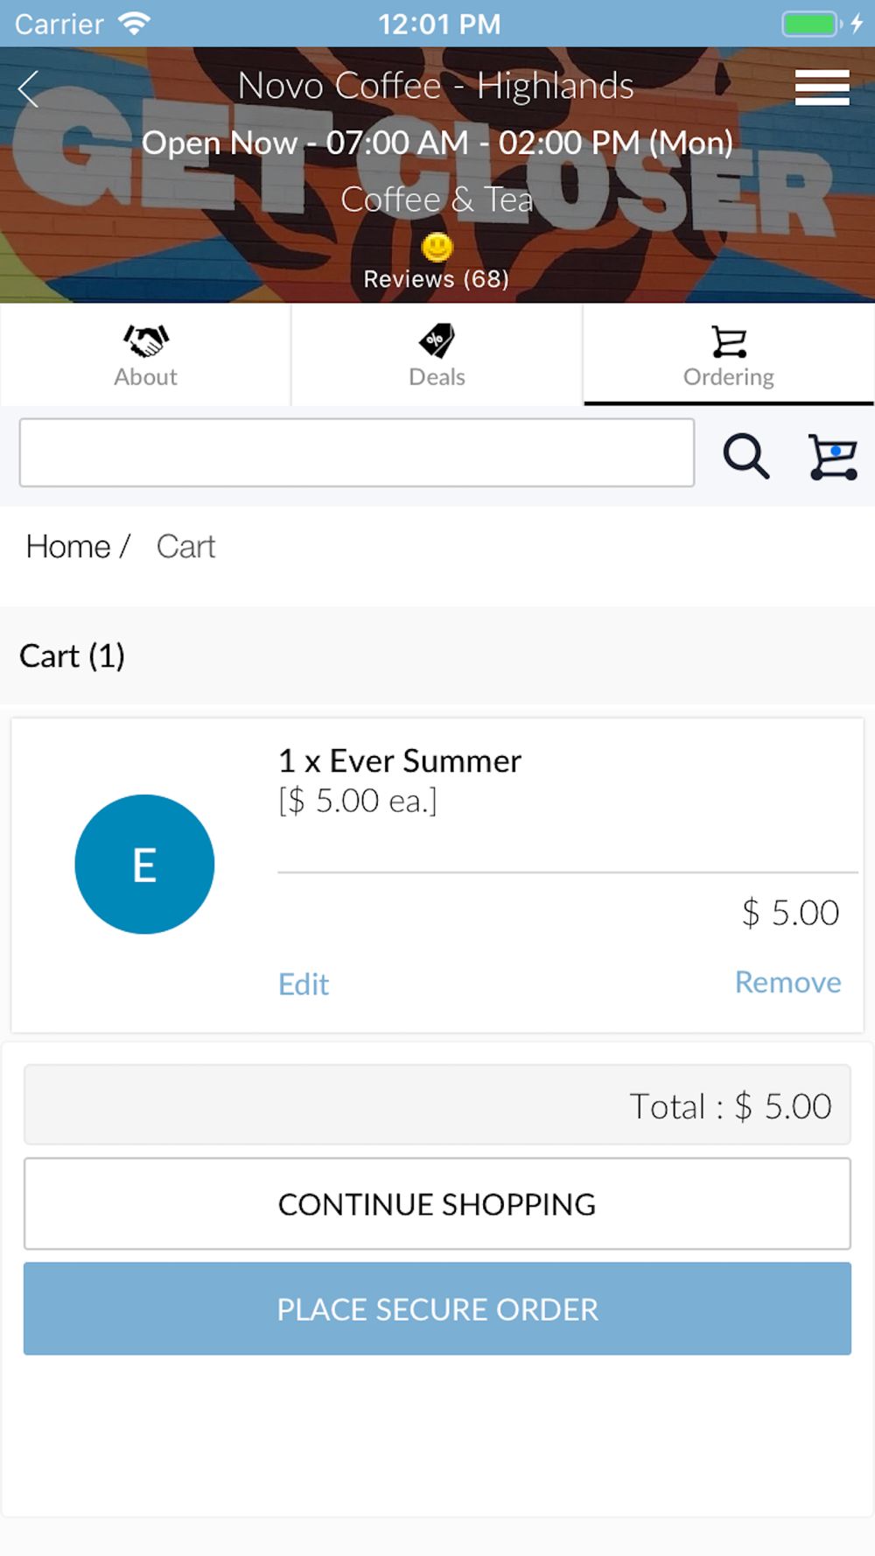Image resolution: width=875 pixels, height=1556 pixels.
Task: Tap the battery indicator icon
Action: click(811, 24)
